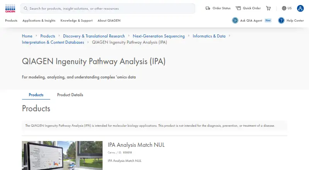Image resolution: width=309 pixels, height=170 pixels.
Task: Open the Applications & Insights menu
Action: coord(39,20)
